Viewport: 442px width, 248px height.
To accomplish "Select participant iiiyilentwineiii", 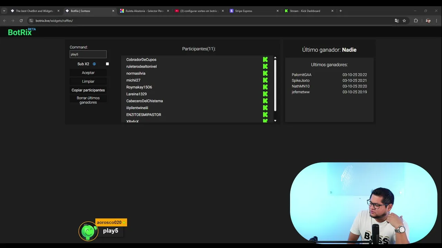I will pyautogui.click(x=137, y=108).
